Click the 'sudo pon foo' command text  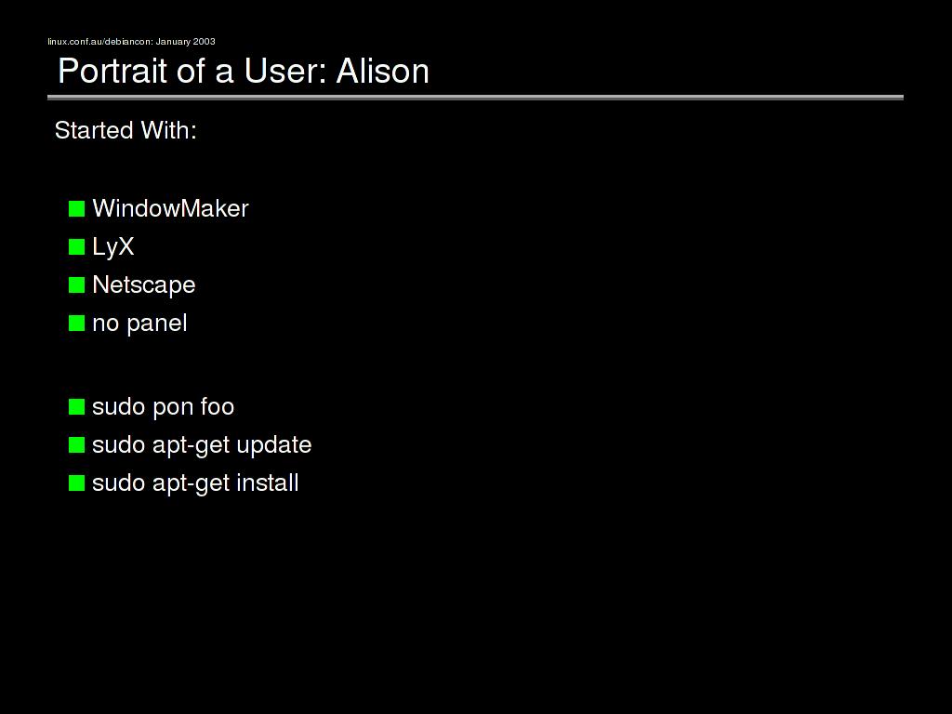tap(163, 407)
